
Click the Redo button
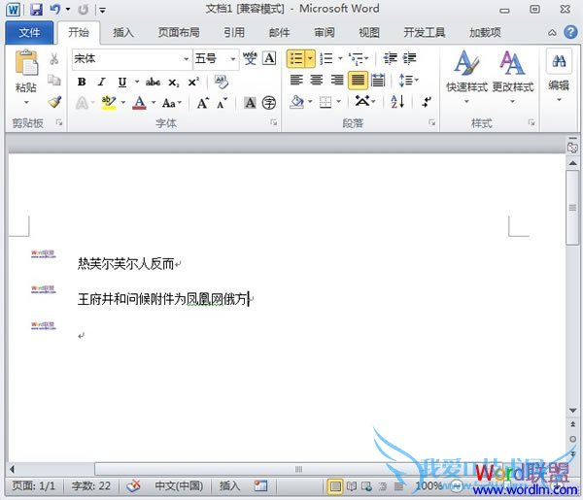click(x=83, y=10)
